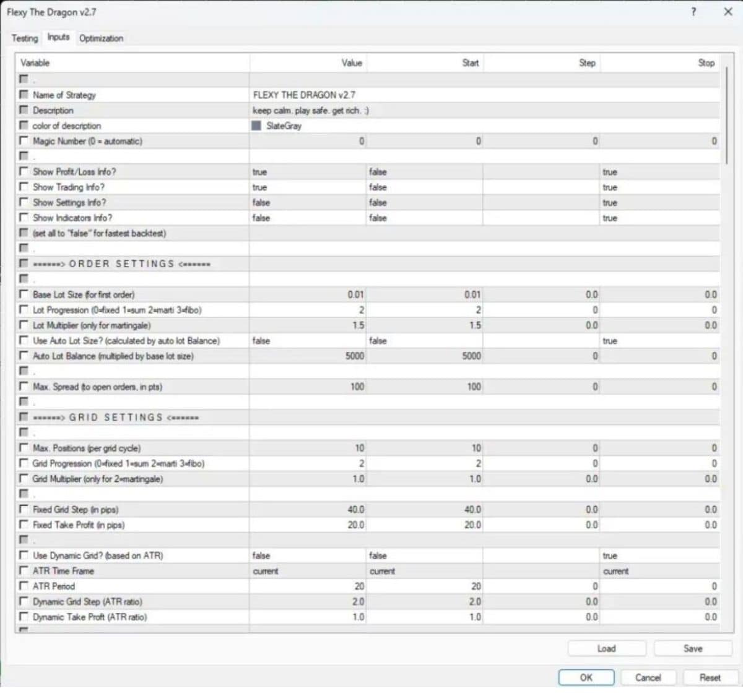Tick the Use Dynamic Grid checkbox
This screenshot has height=694, width=743.
pos(24,555)
